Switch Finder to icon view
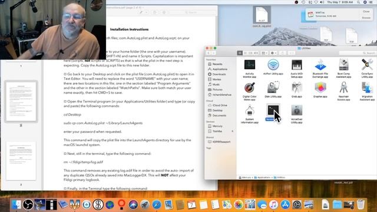Screen dimensions: 377x212 [240, 53]
